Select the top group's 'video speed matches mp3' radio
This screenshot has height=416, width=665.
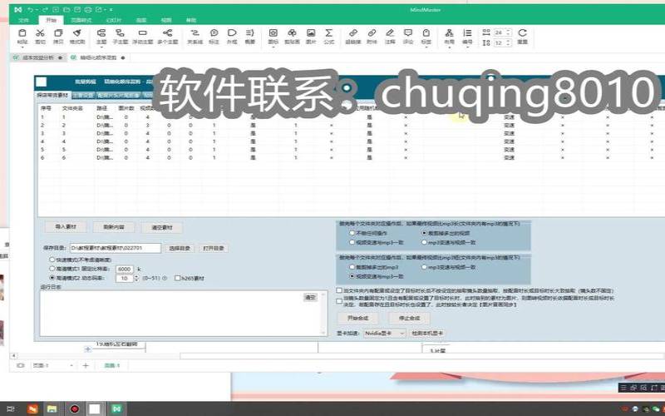click(x=352, y=242)
